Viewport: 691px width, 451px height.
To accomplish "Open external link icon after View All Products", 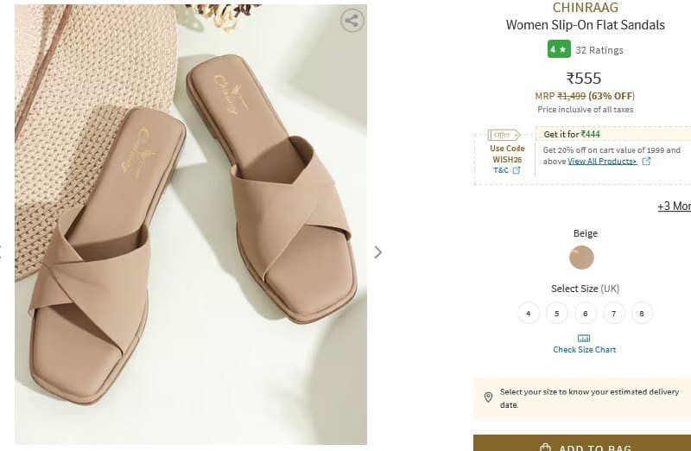I will click(x=646, y=162).
